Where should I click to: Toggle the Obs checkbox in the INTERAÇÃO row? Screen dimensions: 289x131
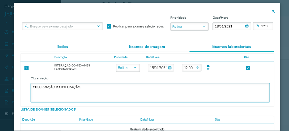point(248,68)
